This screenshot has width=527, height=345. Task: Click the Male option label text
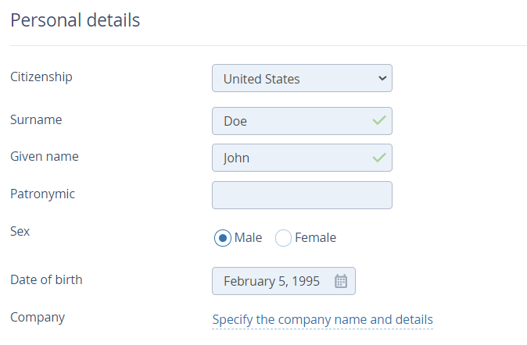click(248, 237)
